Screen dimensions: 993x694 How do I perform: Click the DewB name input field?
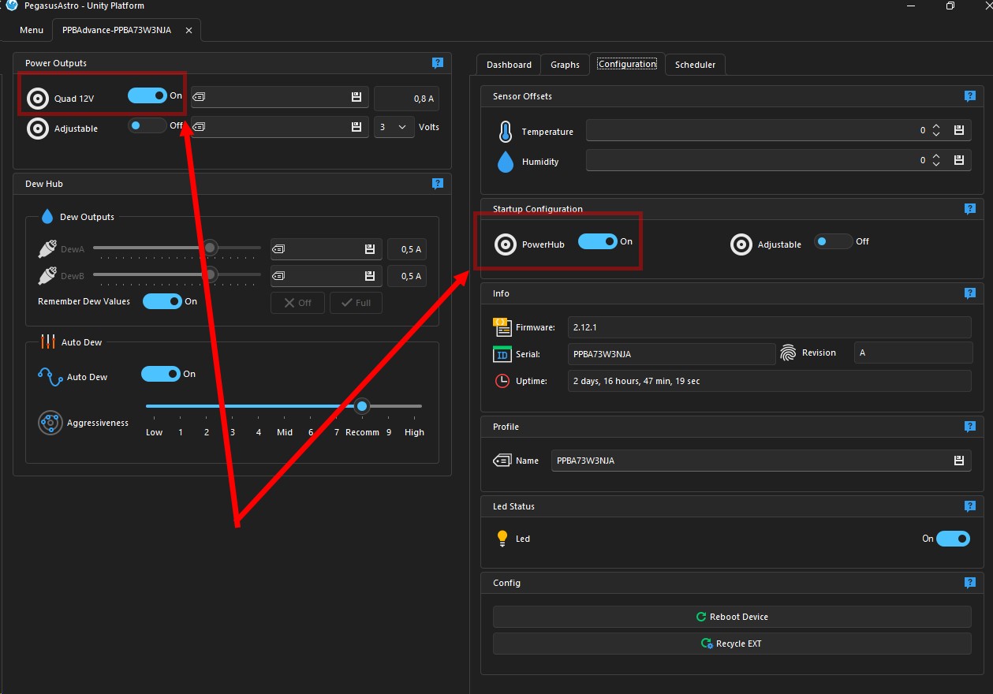327,276
